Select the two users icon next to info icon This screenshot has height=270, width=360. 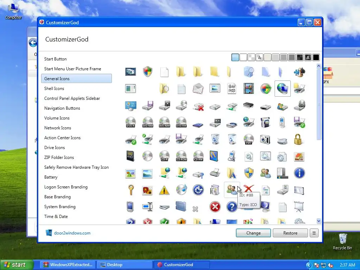pyautogui.click(x=265, y=173)
